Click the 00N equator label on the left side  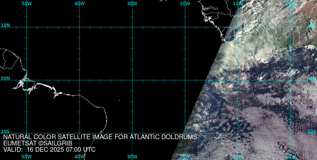coord(5,78)
